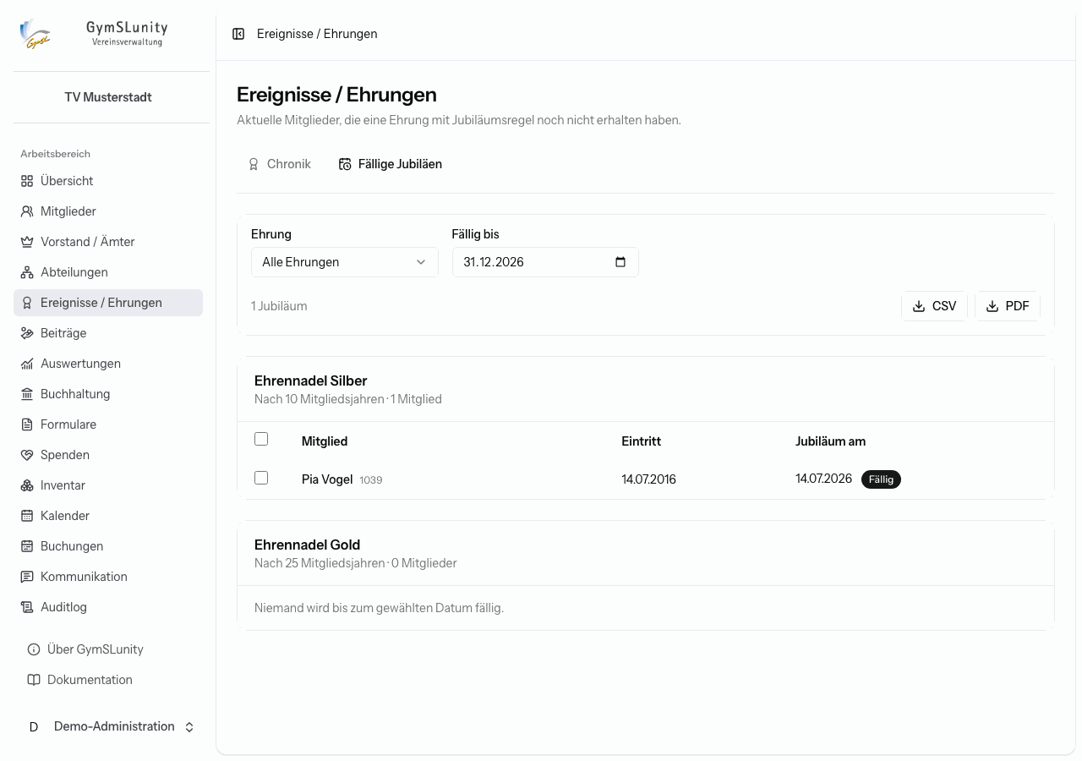
Task: Click the GymSLunity logo icon
Action: click(x=36, y=34)
